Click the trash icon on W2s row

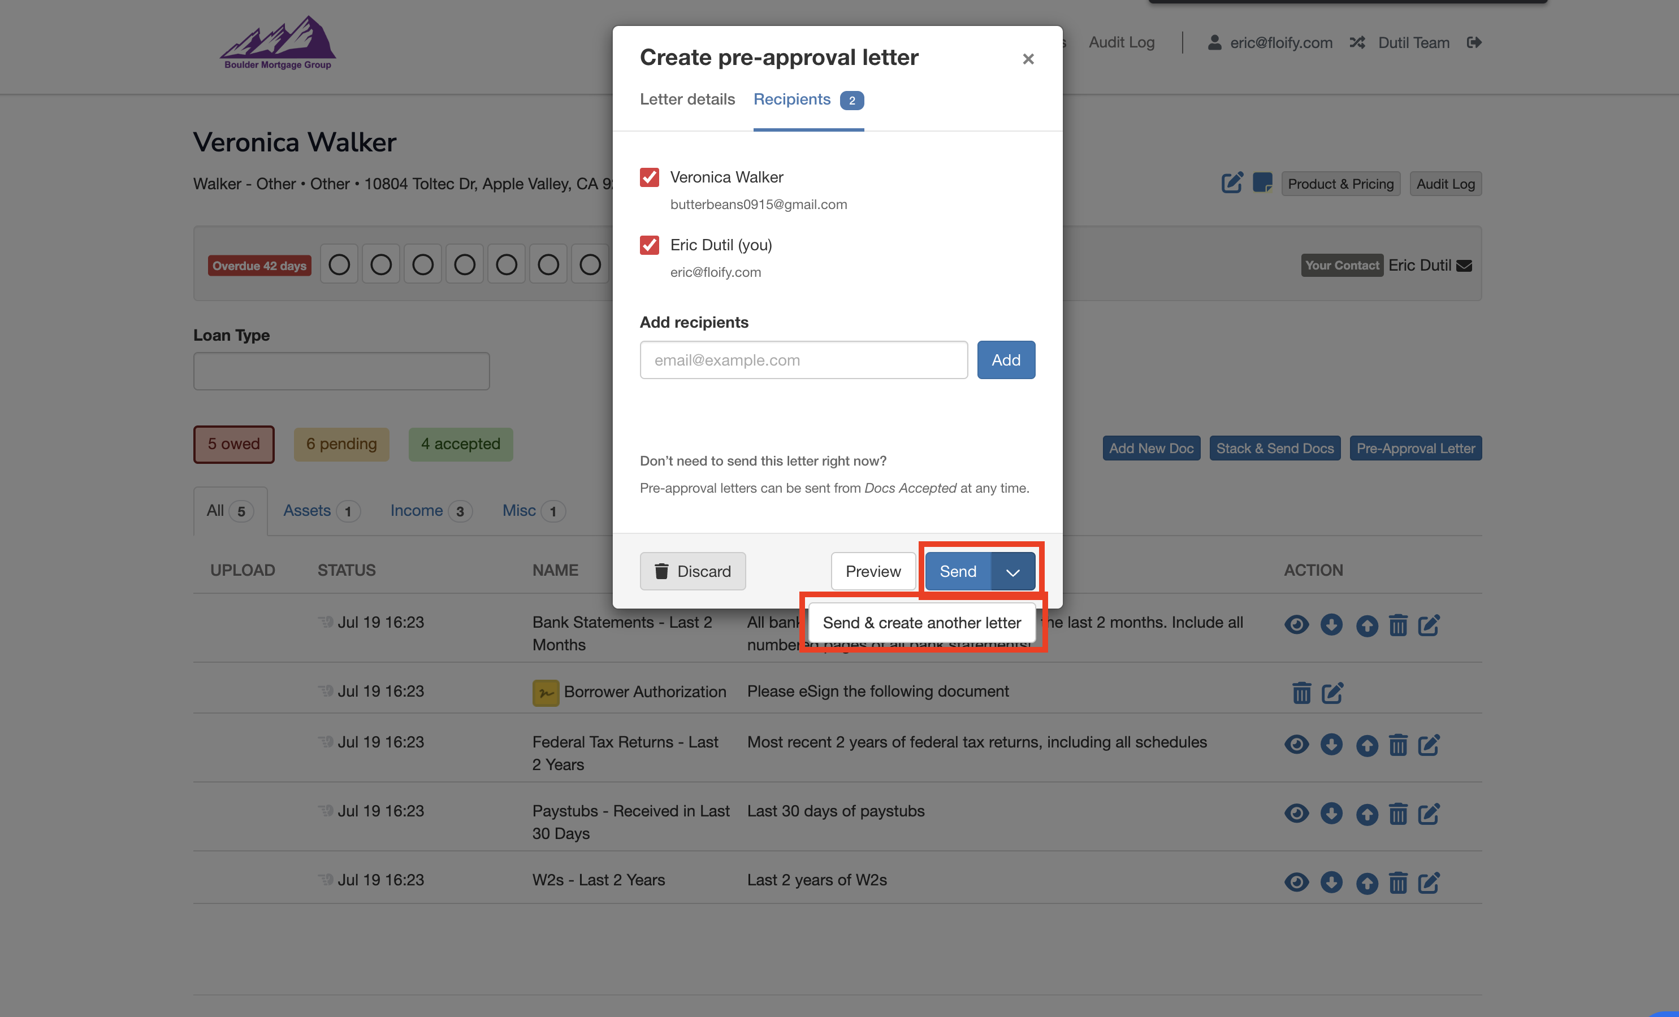click(1397, 882)
